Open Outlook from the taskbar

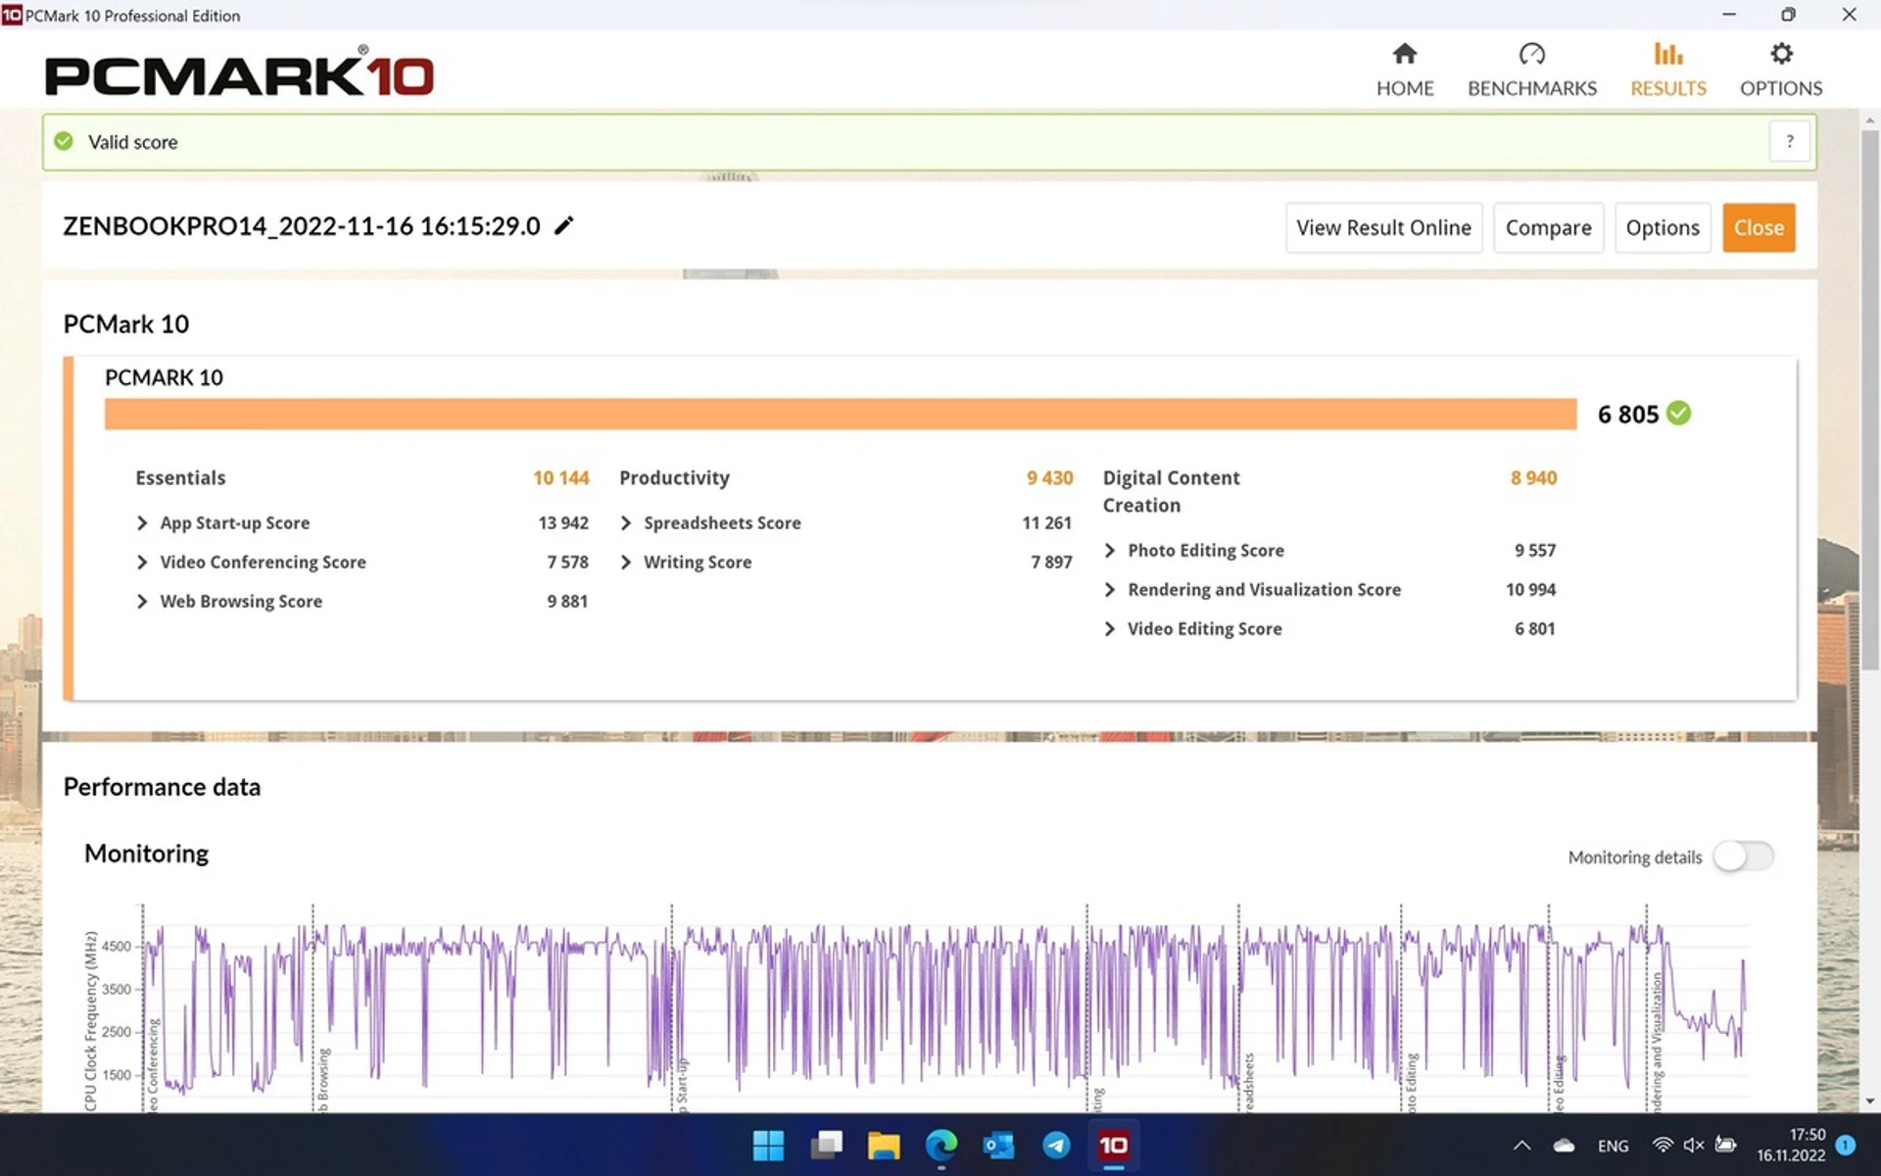(998, 1145)
